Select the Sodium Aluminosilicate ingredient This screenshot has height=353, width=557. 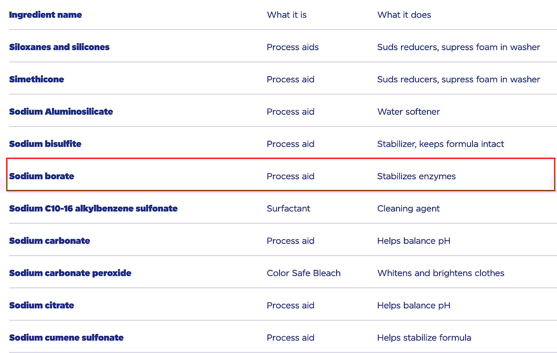click(x=61, y=111)
